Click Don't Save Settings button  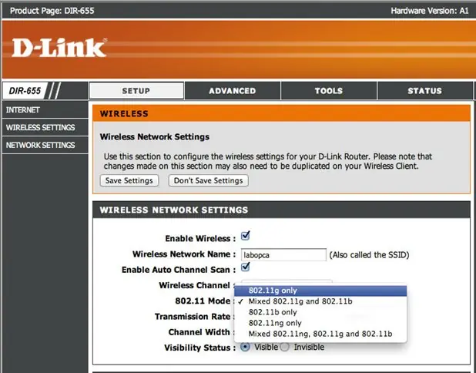pyautogui.click(x=208, y=180)
